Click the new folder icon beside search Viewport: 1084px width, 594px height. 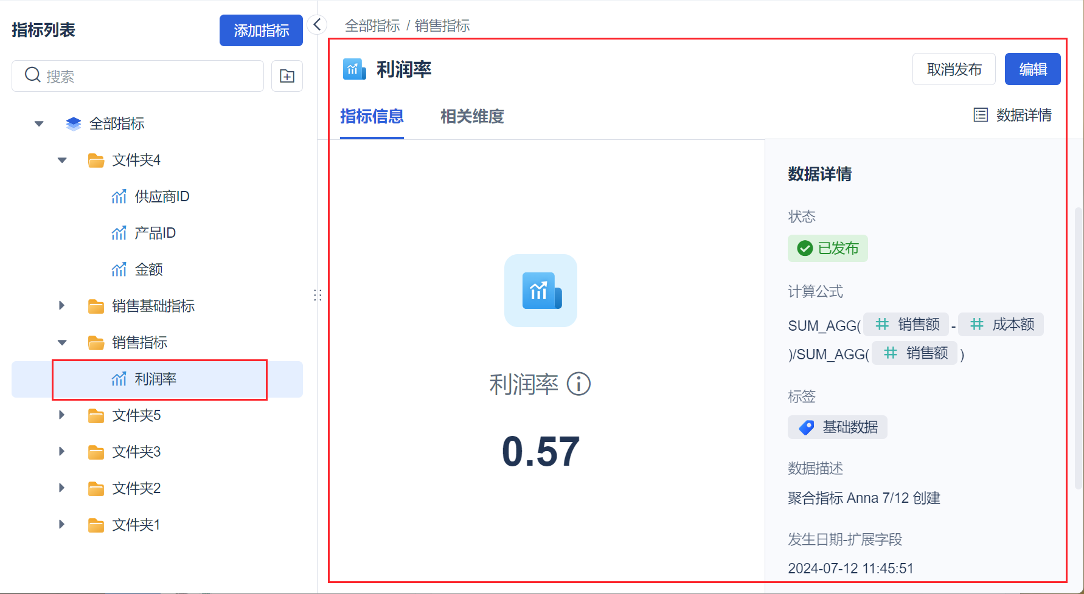point(287,76)
